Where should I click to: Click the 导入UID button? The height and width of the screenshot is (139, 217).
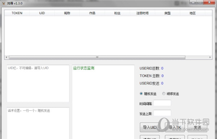150,127
